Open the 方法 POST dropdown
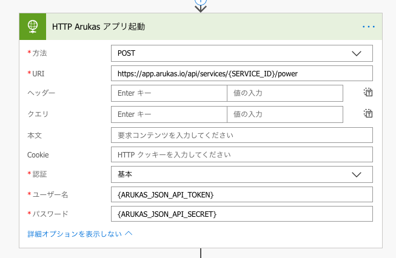 point(241,53)
